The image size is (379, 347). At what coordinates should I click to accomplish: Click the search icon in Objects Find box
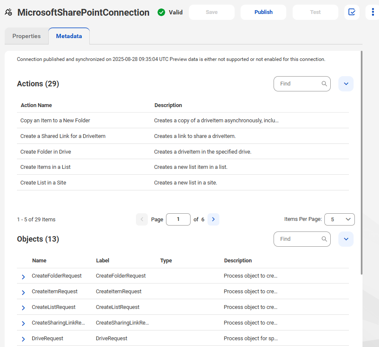coord(324,239)
